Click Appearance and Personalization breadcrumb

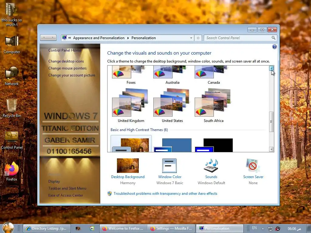click(x=99, y=38)
